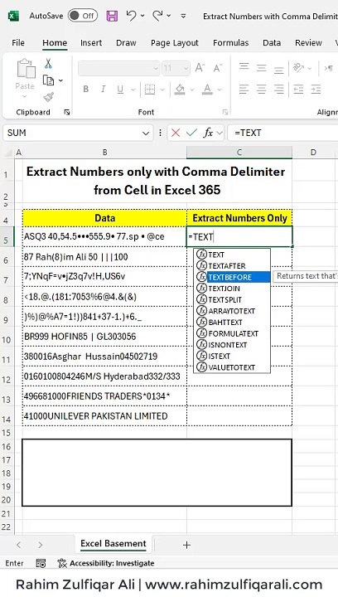The width and height of the screenshot is (338, 597).
Task: Open the font name combo box
Action: [x=118, y=69]
